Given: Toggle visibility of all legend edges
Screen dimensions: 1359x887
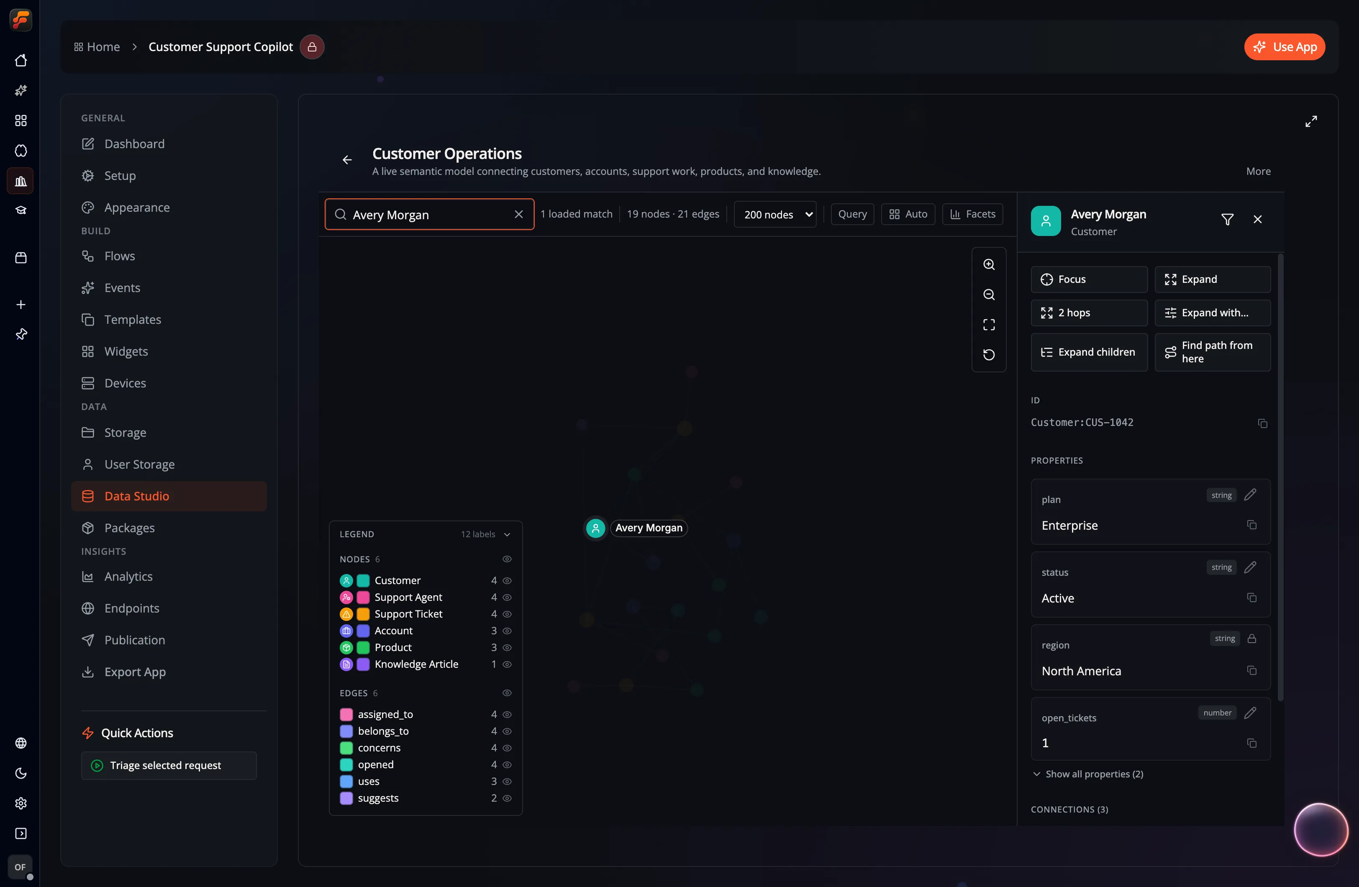Looking at the screenshot, I should tap(506, 693).
